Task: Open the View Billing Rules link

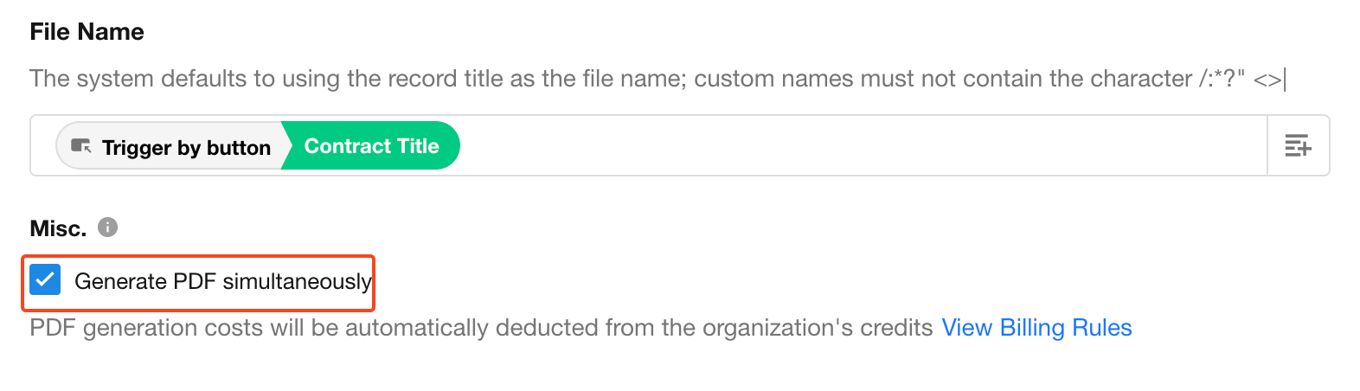Action: coord(1036,328)
